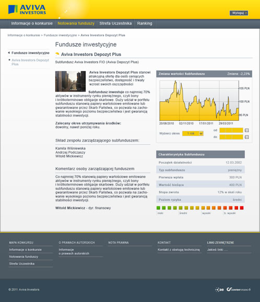Image resolution: width=260 pixels, height=302 pixels.
Task: Click the yellow arc icon beside fund title
Action: pyautogui.click(x=57, y=54)
